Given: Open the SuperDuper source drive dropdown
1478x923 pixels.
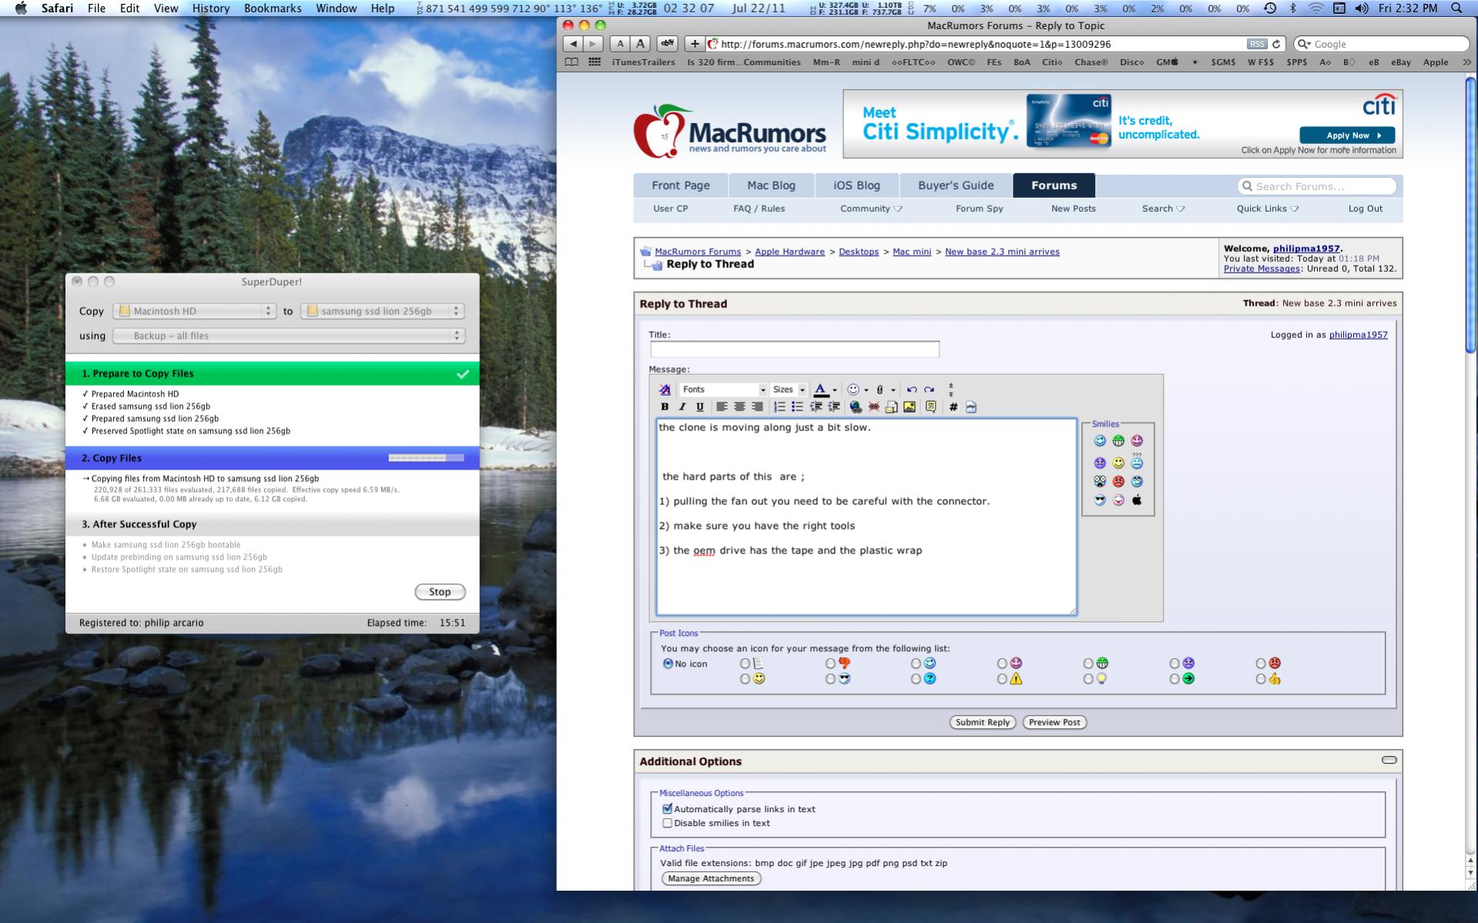Looking at the screenshot, I should 195,311.
